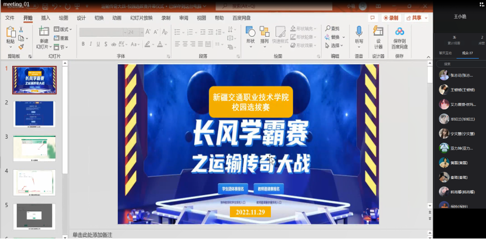Expand the slide Layout (版式) dropdown
486x239 pixels.
(x=64, y=29)
